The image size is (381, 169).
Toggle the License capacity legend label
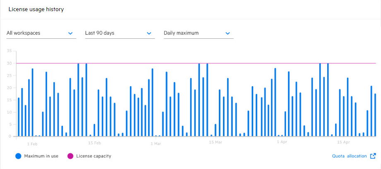pos(93,156)
